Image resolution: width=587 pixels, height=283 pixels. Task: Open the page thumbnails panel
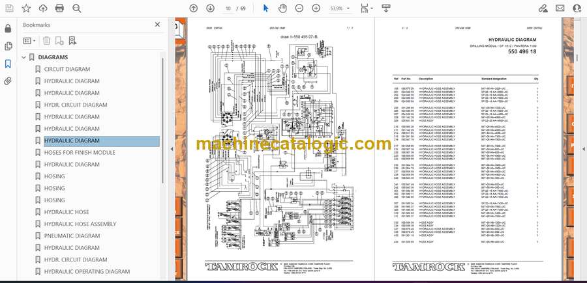click(x=8, y=46)
